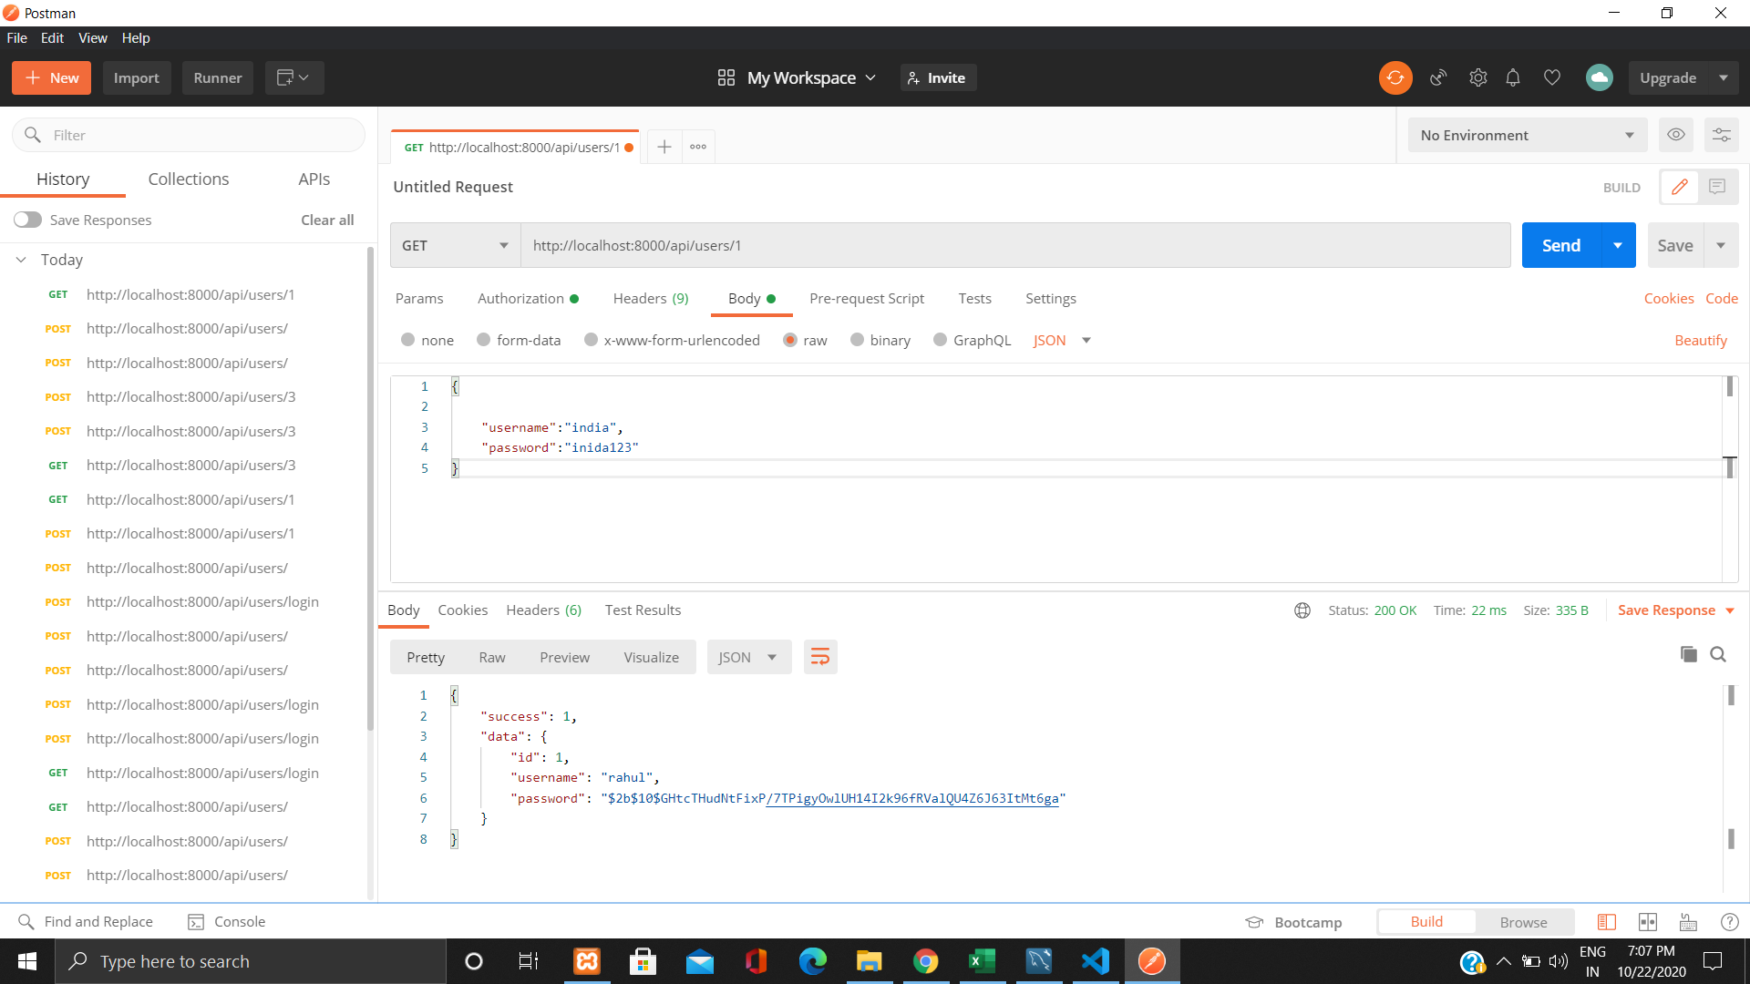1750x984 pixels.
Task: Toggle the Save Responses switch
Action: (x=27, y=220)
